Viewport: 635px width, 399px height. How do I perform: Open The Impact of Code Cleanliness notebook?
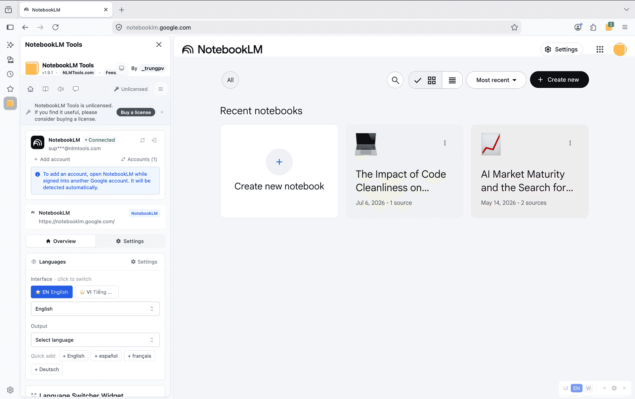click(x=404, y=171)
